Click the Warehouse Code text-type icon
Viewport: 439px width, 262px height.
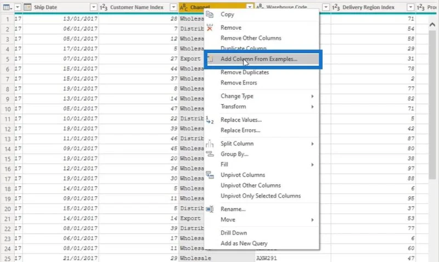[260, 6]
